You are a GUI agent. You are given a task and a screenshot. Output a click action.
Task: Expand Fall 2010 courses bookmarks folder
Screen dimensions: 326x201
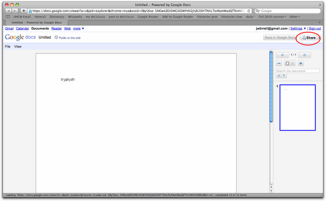(272, 16)
